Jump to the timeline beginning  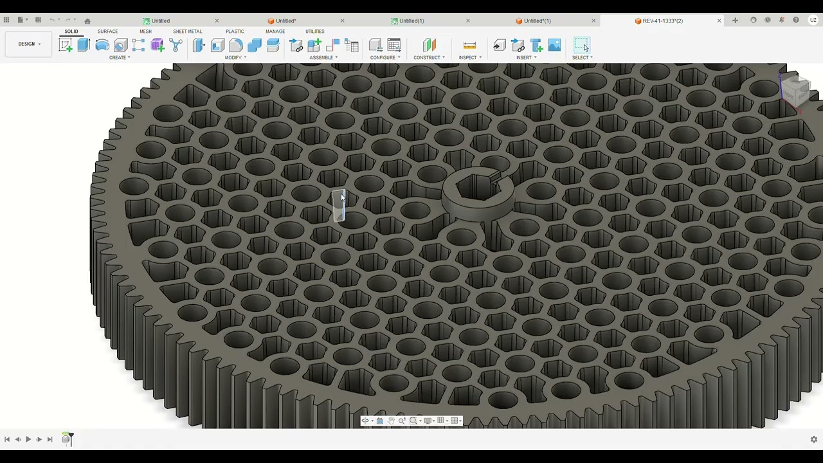point(7,439)
